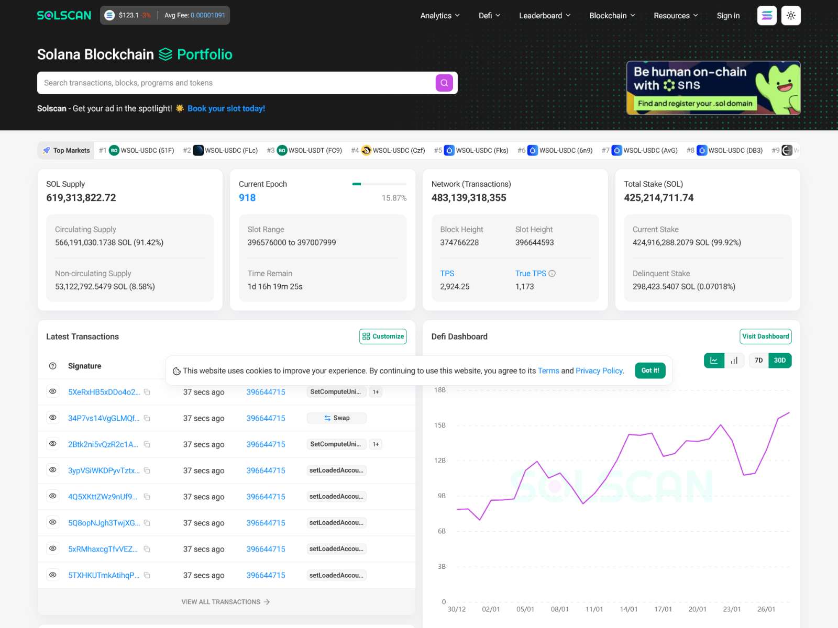Switch Defi chart to line view

[x=714, y=361]
